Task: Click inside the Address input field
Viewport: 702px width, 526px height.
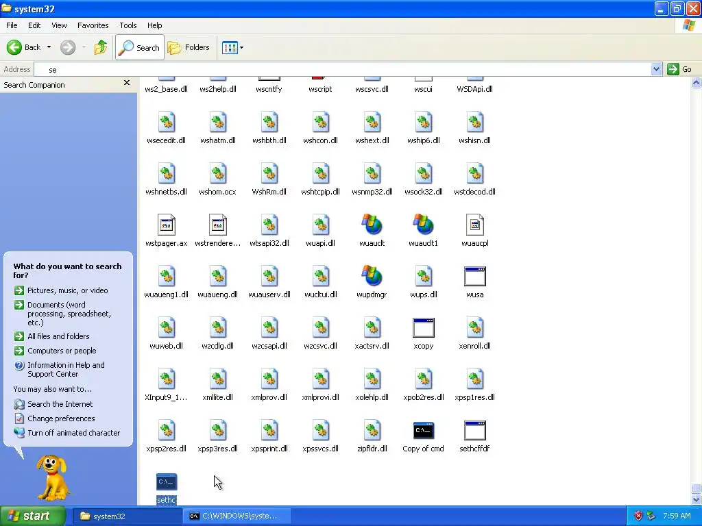Action: [343, 69]
